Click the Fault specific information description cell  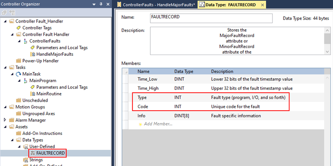(236, 116)
